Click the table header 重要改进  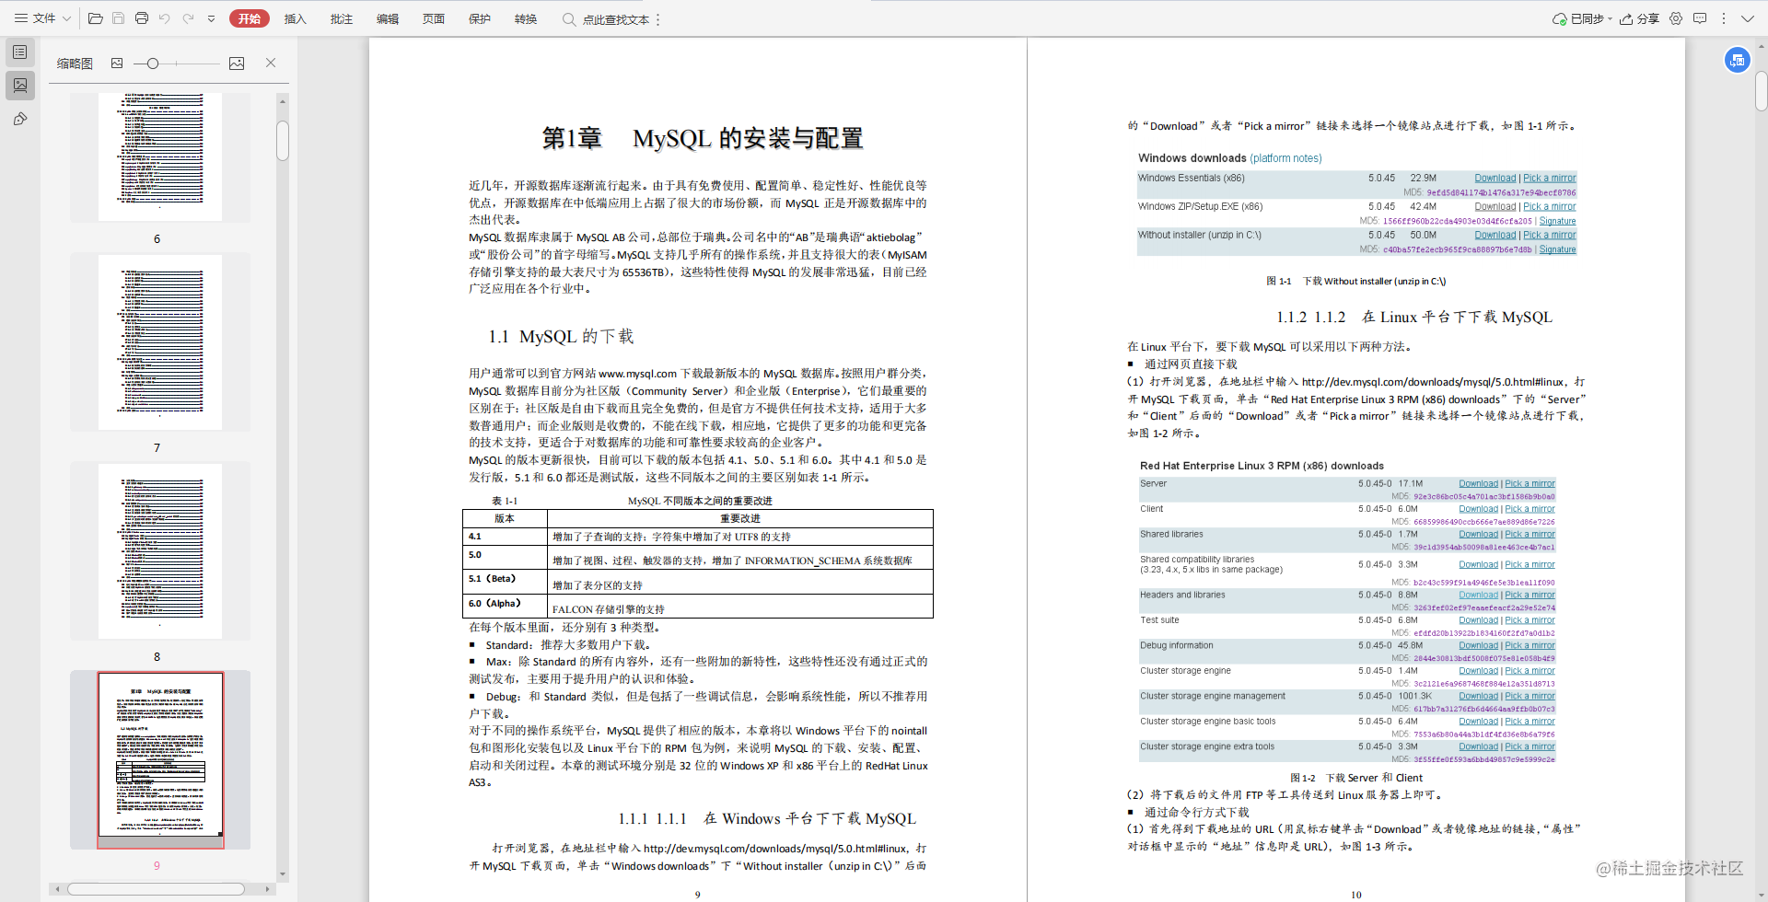[x=739, y=519]
